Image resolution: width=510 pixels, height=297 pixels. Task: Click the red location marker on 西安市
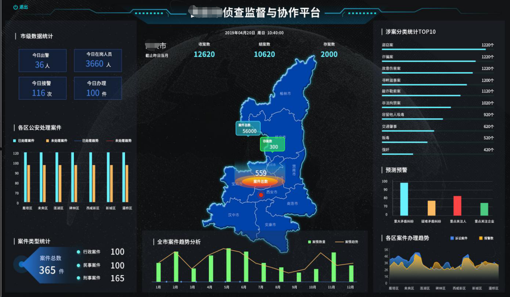(x=261, y=195)
